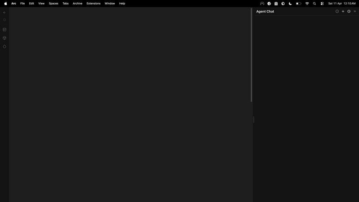This screenshot has height=202, width=359.
Task: Click the Spotlight search magnifier icon
Action: click(314, 4)
